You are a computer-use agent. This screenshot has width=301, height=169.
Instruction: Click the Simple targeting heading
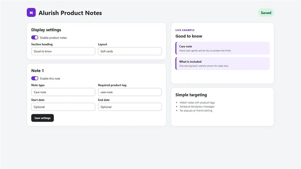191,95
